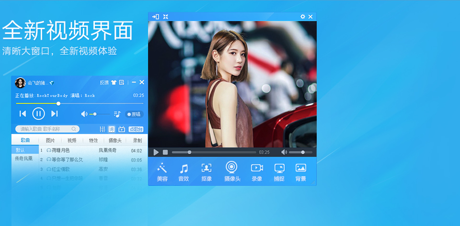Click the 点歌台 button
The height and width of the screenshot is (226, 460).
(136, 129)
